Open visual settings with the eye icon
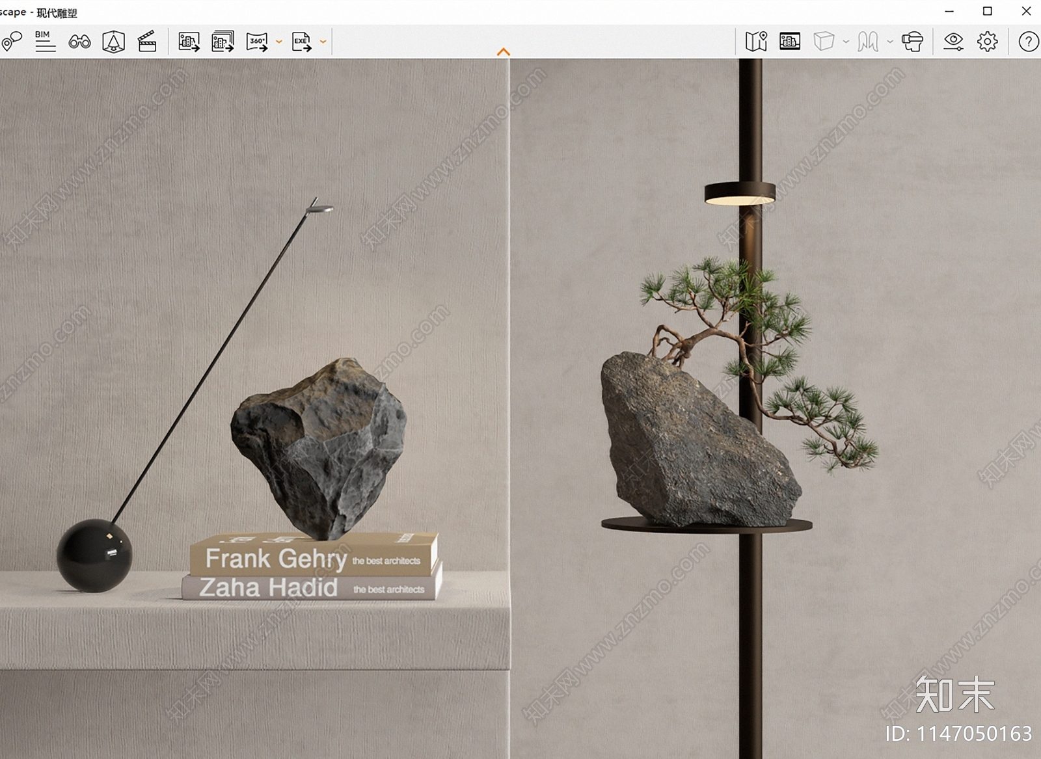This screenshot has width=1041, height=759. pyautogui.click(x=953, y=42)
